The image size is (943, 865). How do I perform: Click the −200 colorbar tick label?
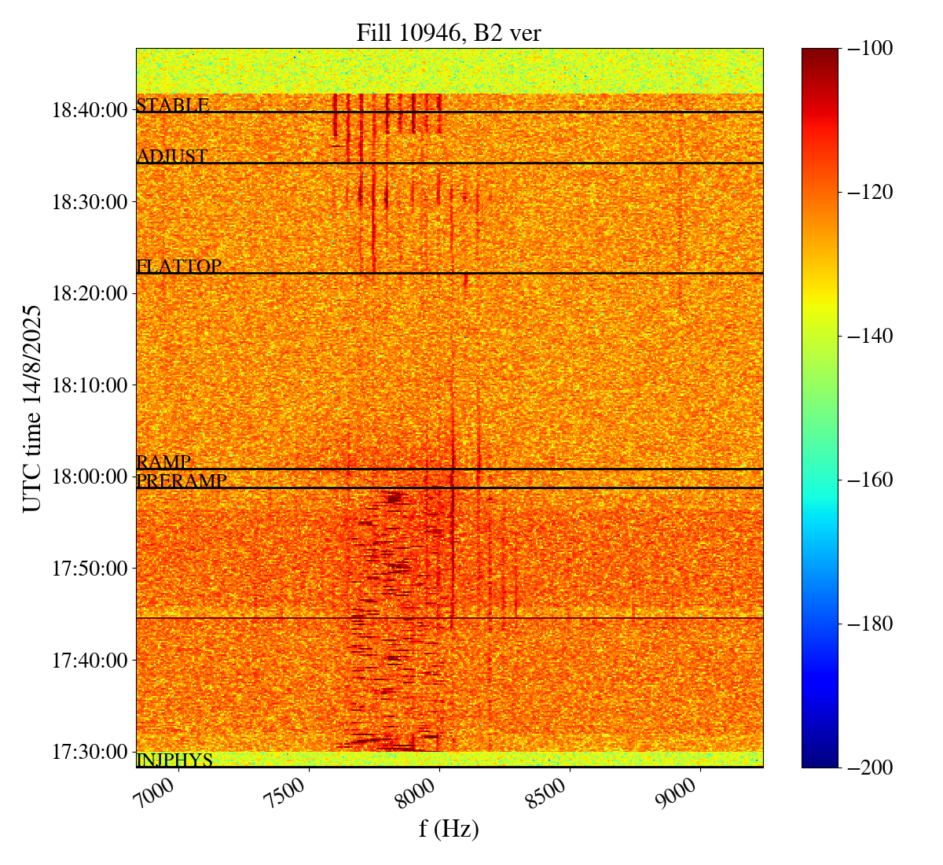tap(871, 767)
